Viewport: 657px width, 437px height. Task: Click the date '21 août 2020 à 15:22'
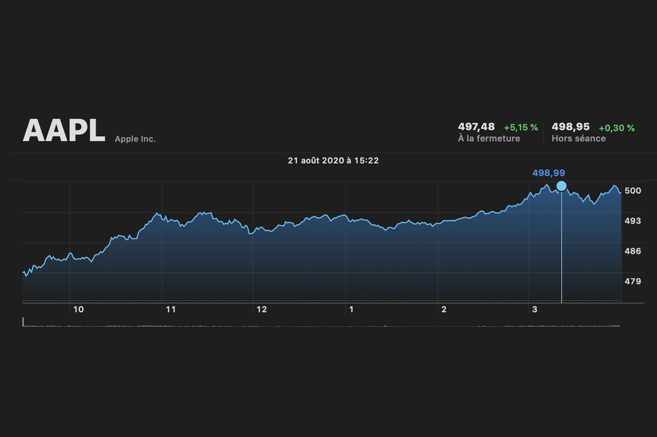[x=333, y=160]
